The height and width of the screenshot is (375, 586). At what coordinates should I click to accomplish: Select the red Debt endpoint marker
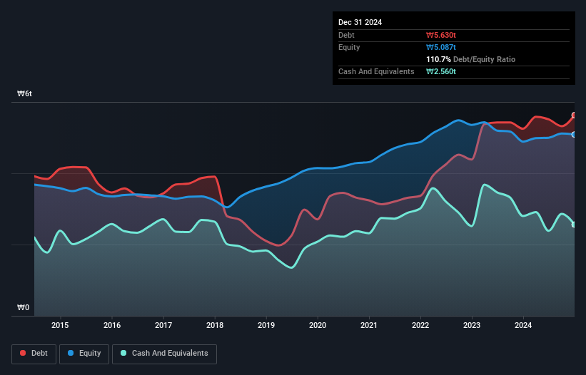574,115
